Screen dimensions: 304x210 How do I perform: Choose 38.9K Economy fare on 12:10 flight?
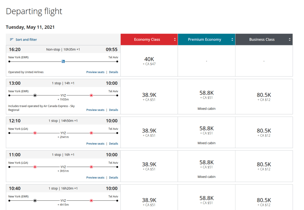(149, 132)
